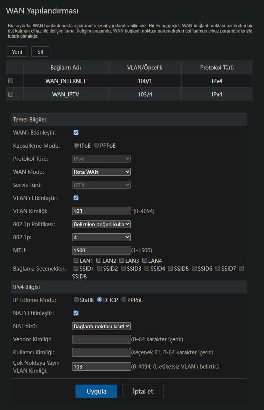This screenshot has width=264, height=410.
Task: Check the WAN_IPTV row checkbox
Action: click(x=11, y=95)
